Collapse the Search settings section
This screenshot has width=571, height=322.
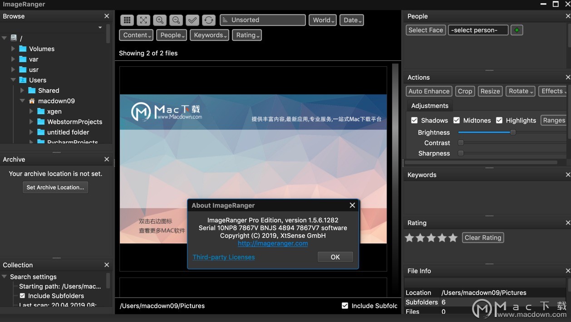pos(4,277)
